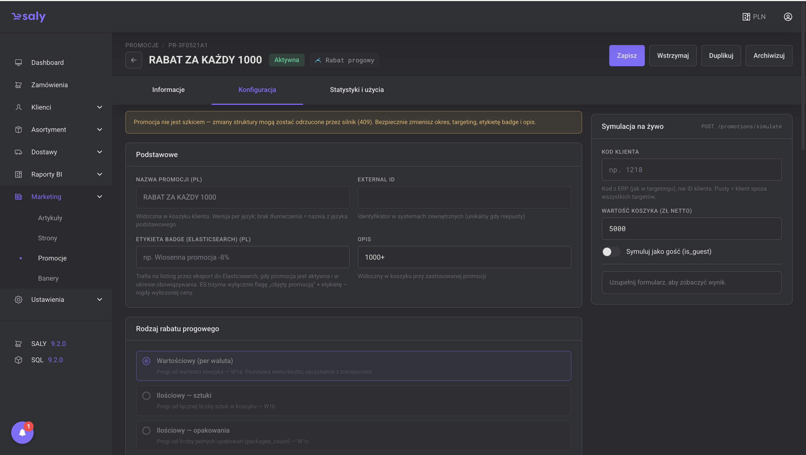Click the Dostawy truck icon
Image resolution: width=806 pixels, height=455 pixels.
(18, 152)
